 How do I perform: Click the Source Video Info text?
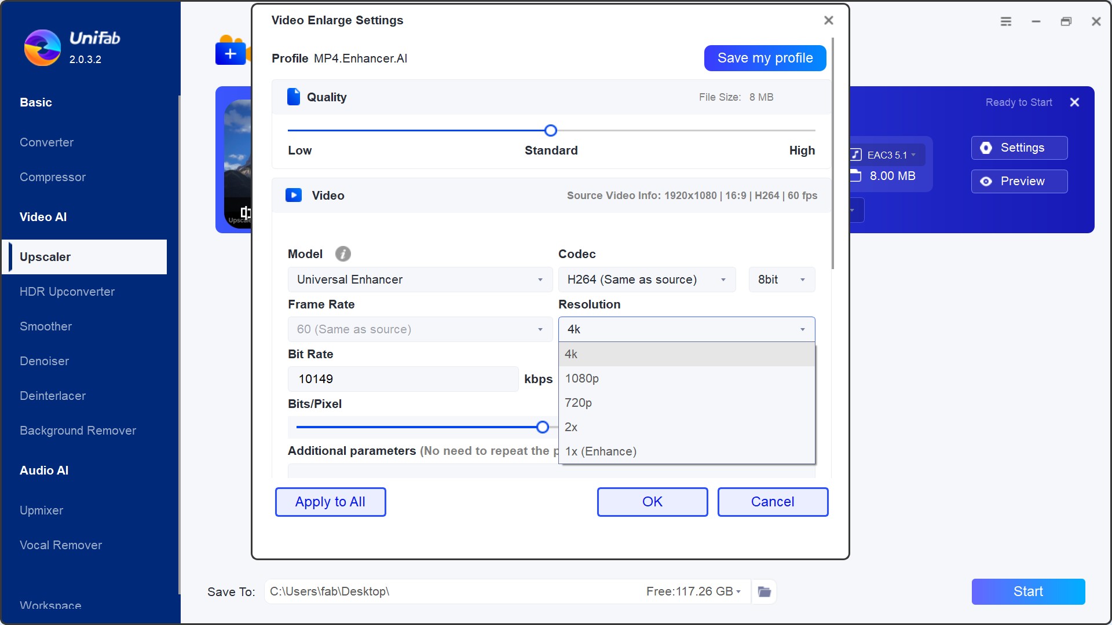pyautogui.click(x=692, y=196)
